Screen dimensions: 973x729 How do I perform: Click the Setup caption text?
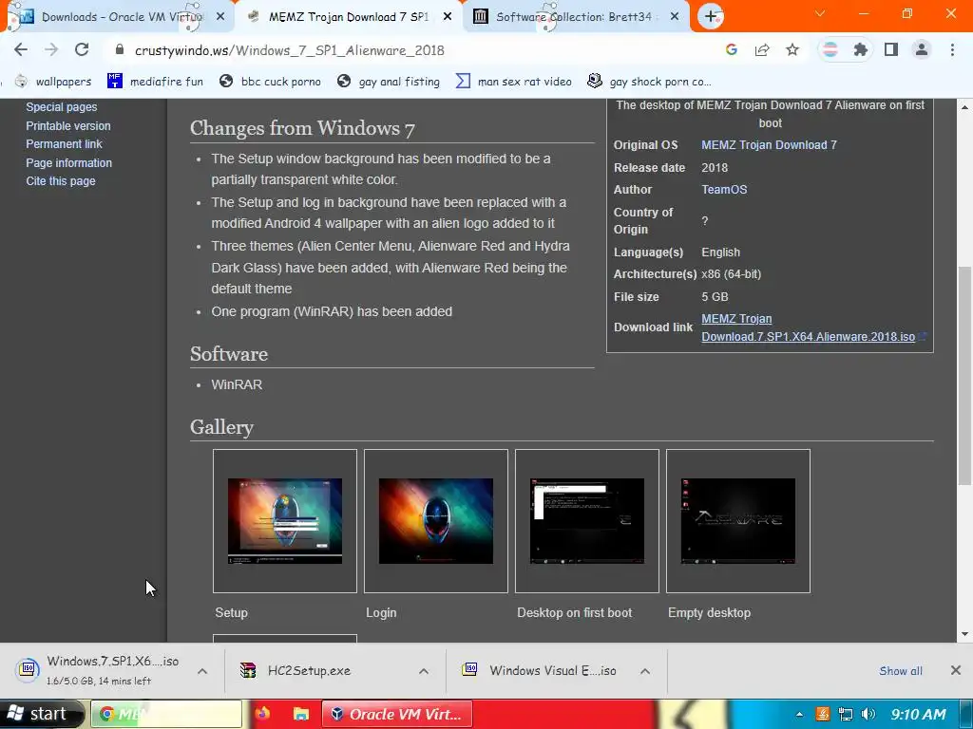click(232, 612)
